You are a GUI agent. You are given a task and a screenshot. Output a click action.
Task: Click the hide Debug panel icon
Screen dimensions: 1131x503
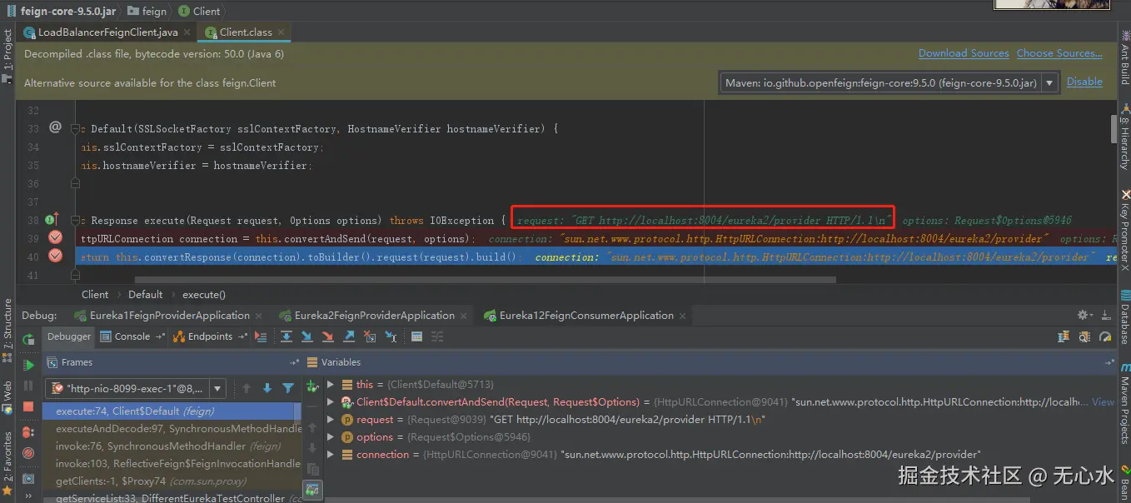(x=1108, y=315)
